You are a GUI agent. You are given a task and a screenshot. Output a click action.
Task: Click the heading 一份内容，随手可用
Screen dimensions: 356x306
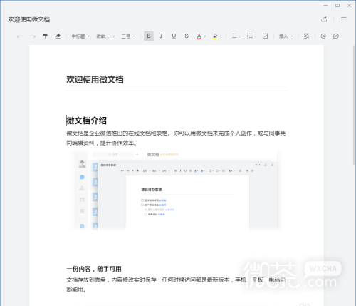tap(94, 269)
